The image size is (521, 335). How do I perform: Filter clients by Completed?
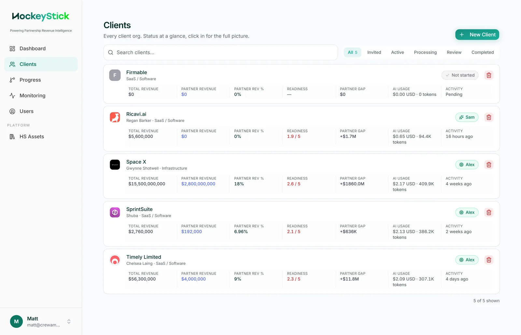483,52
